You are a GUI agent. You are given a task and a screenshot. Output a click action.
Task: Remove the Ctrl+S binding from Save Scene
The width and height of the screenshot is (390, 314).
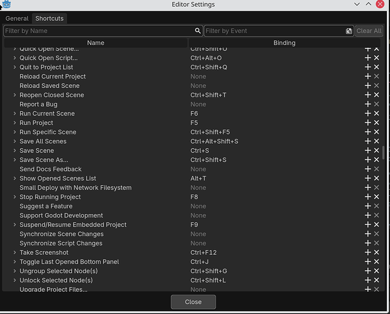pyautogui.click(x=377, y=151)
